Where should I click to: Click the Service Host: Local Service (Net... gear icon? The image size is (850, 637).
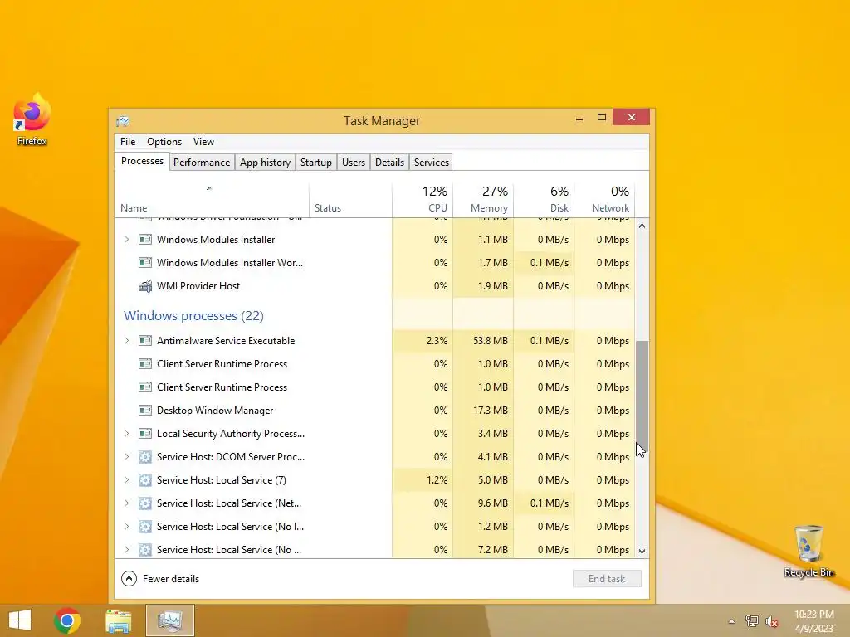tap(144, 503)
